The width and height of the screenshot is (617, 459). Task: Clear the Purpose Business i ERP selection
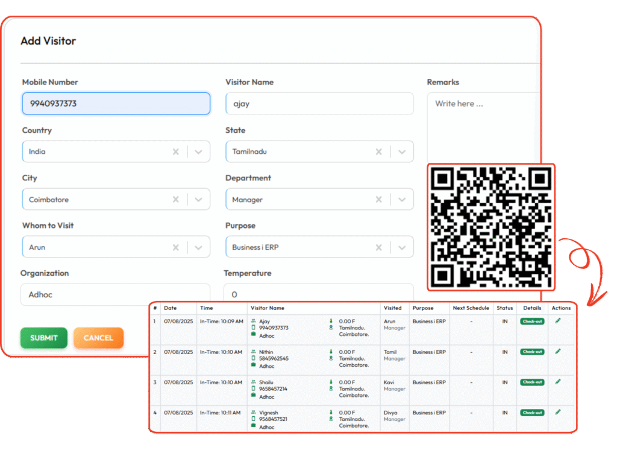pyautogui.click(x=379, y=247)
